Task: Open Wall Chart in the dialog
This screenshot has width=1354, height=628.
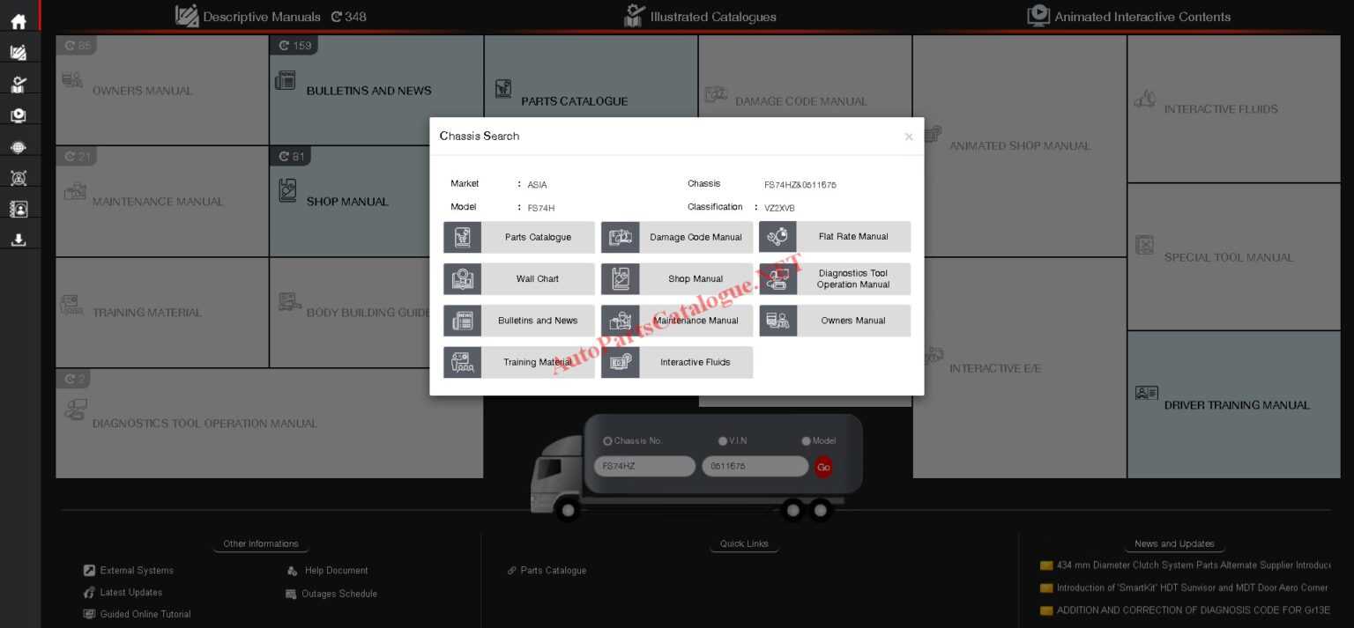Action: tap(519, 279)
